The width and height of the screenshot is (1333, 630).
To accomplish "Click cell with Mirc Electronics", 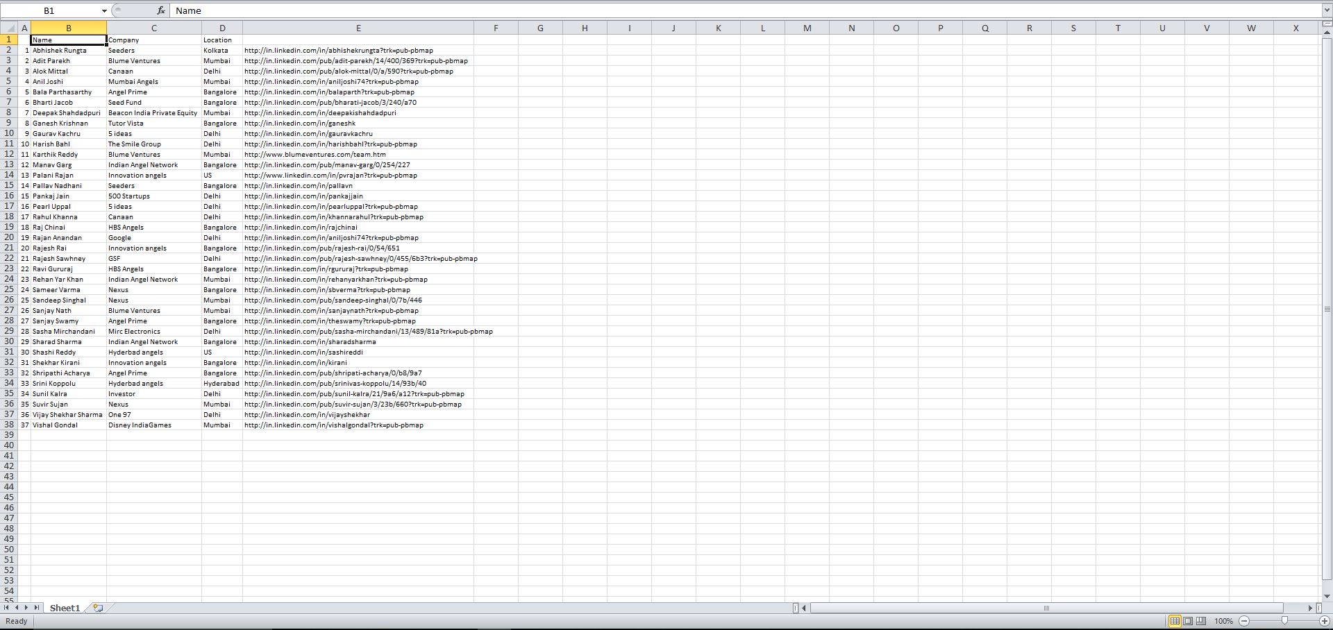I will [x=154, y=331].
